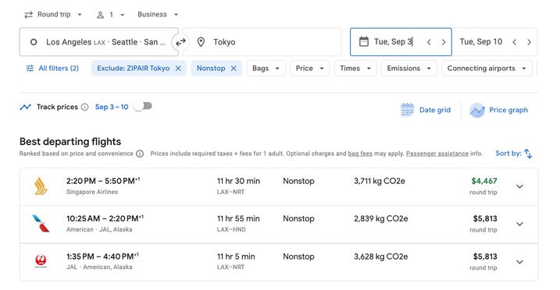Click the 3,628 kg CO2e emissions value
The image size is (560, 290).
(x=380, y=256)
